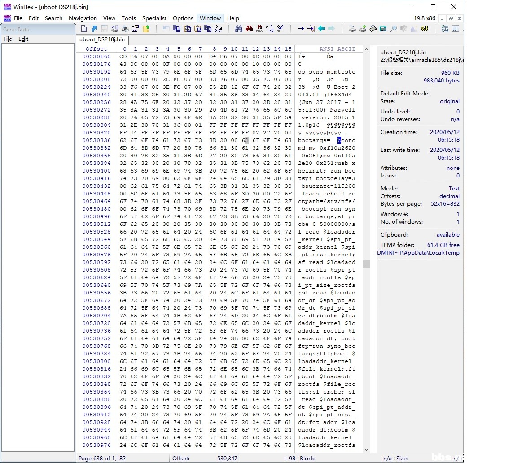Click the large red binoculars search icon

[249, 29]
